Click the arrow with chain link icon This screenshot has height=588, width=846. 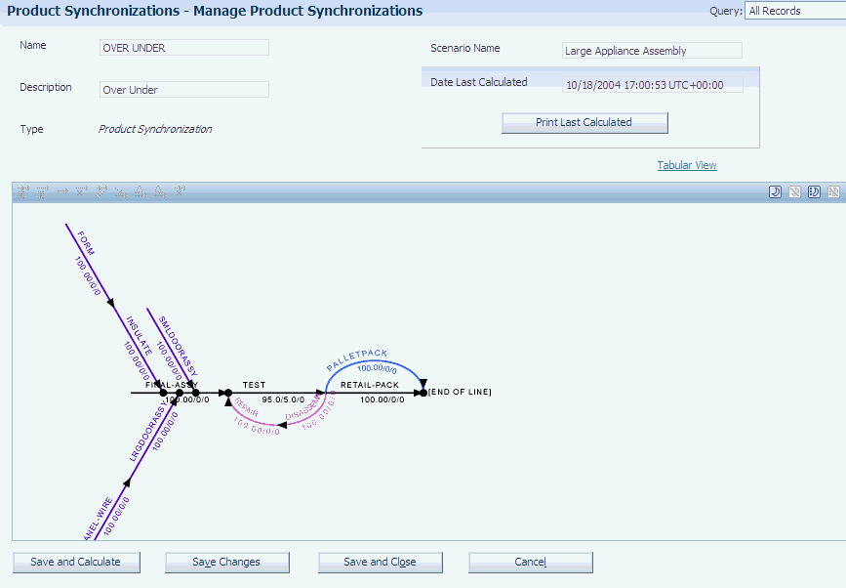[x=101, y=191]
